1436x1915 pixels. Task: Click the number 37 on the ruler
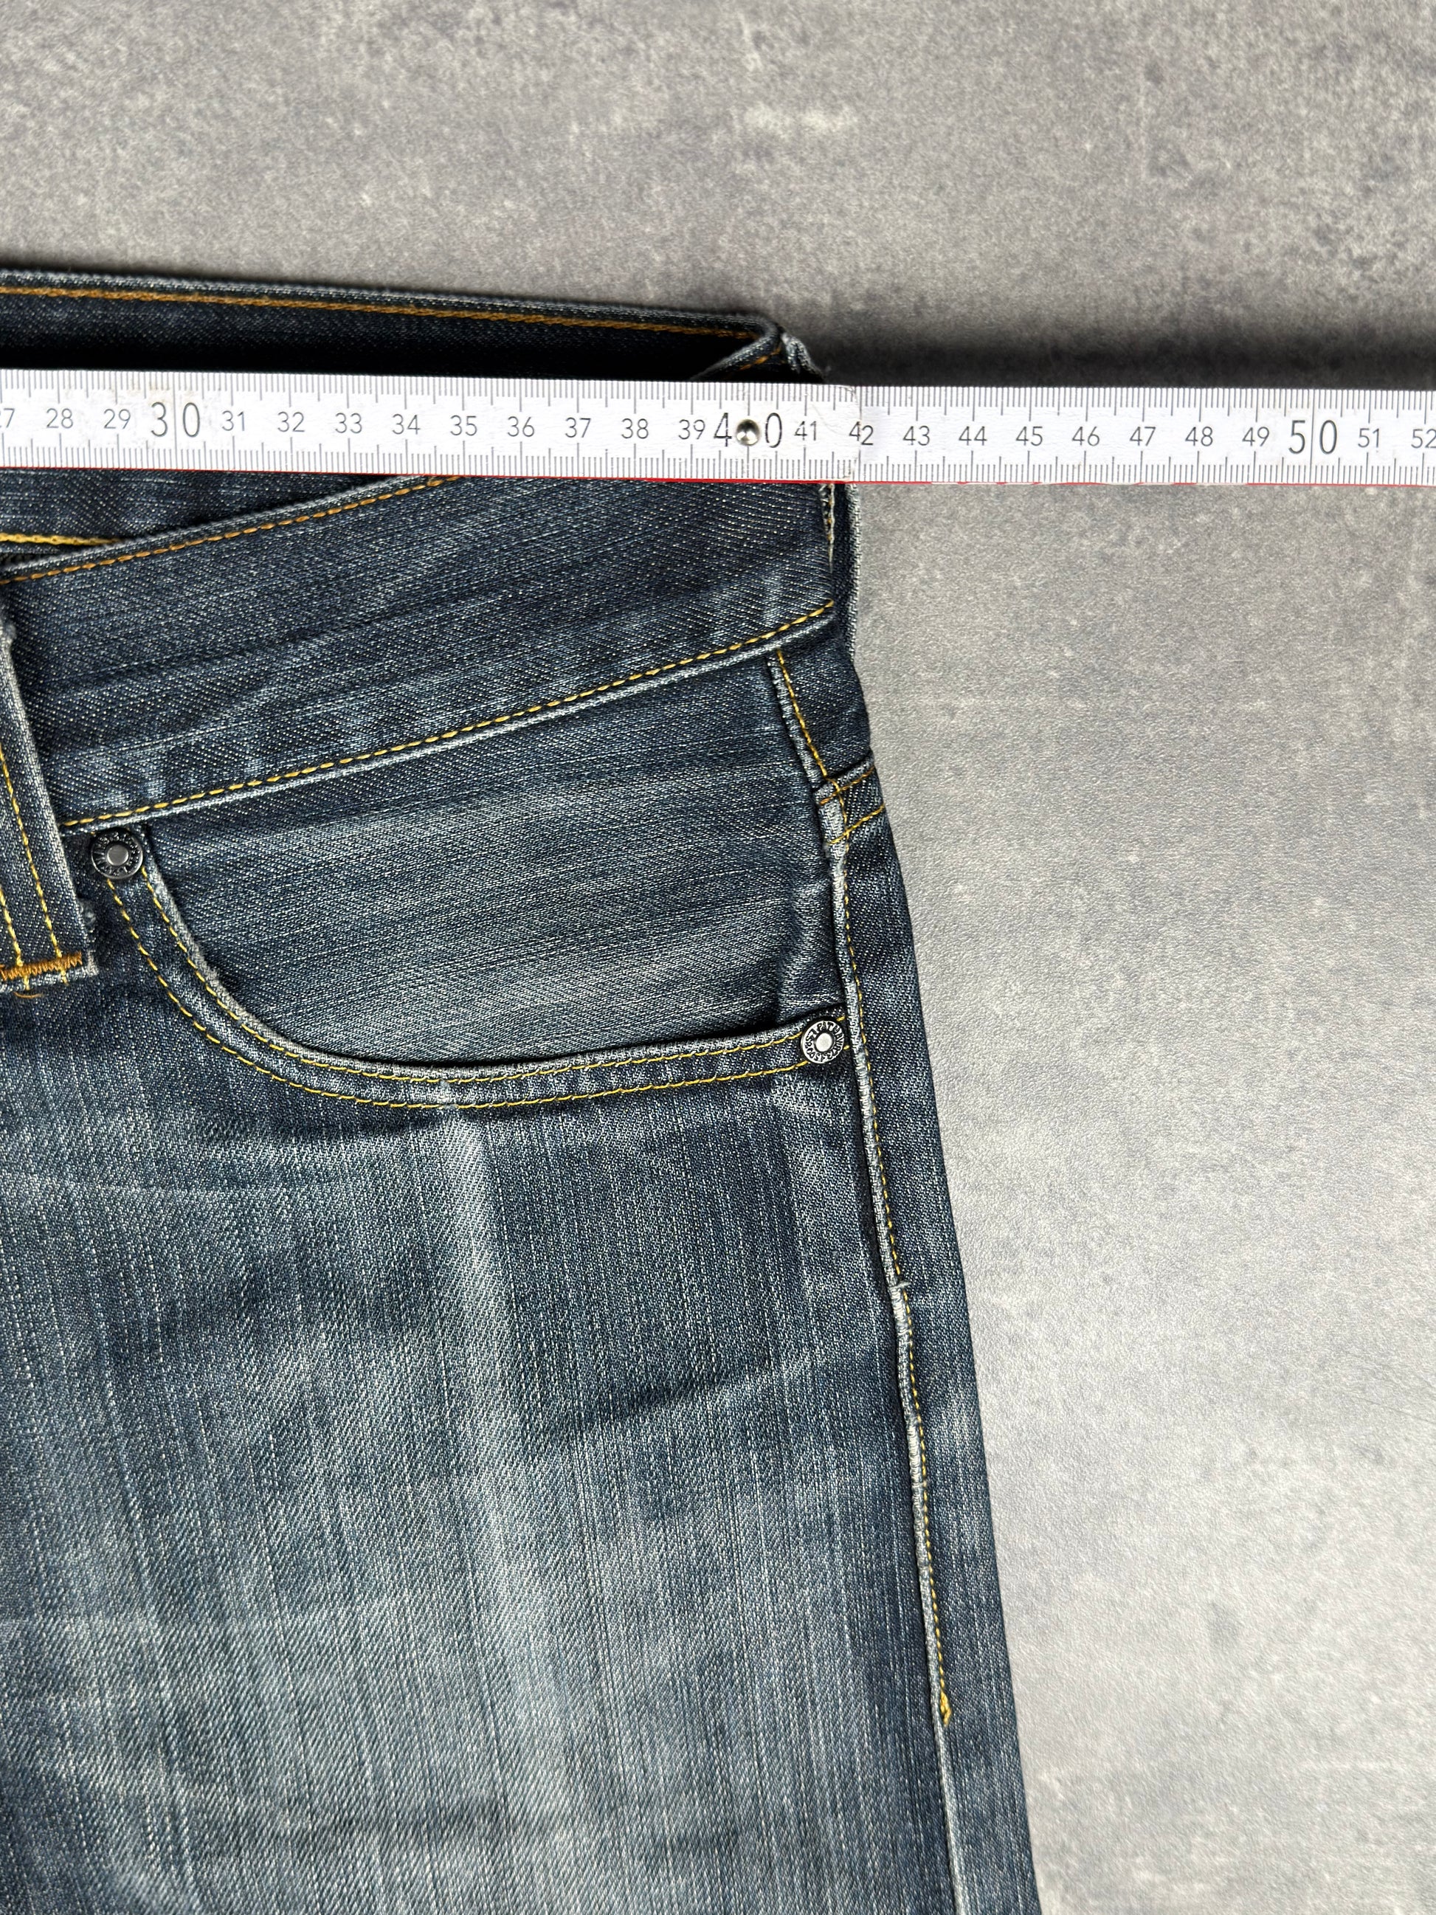577,428
